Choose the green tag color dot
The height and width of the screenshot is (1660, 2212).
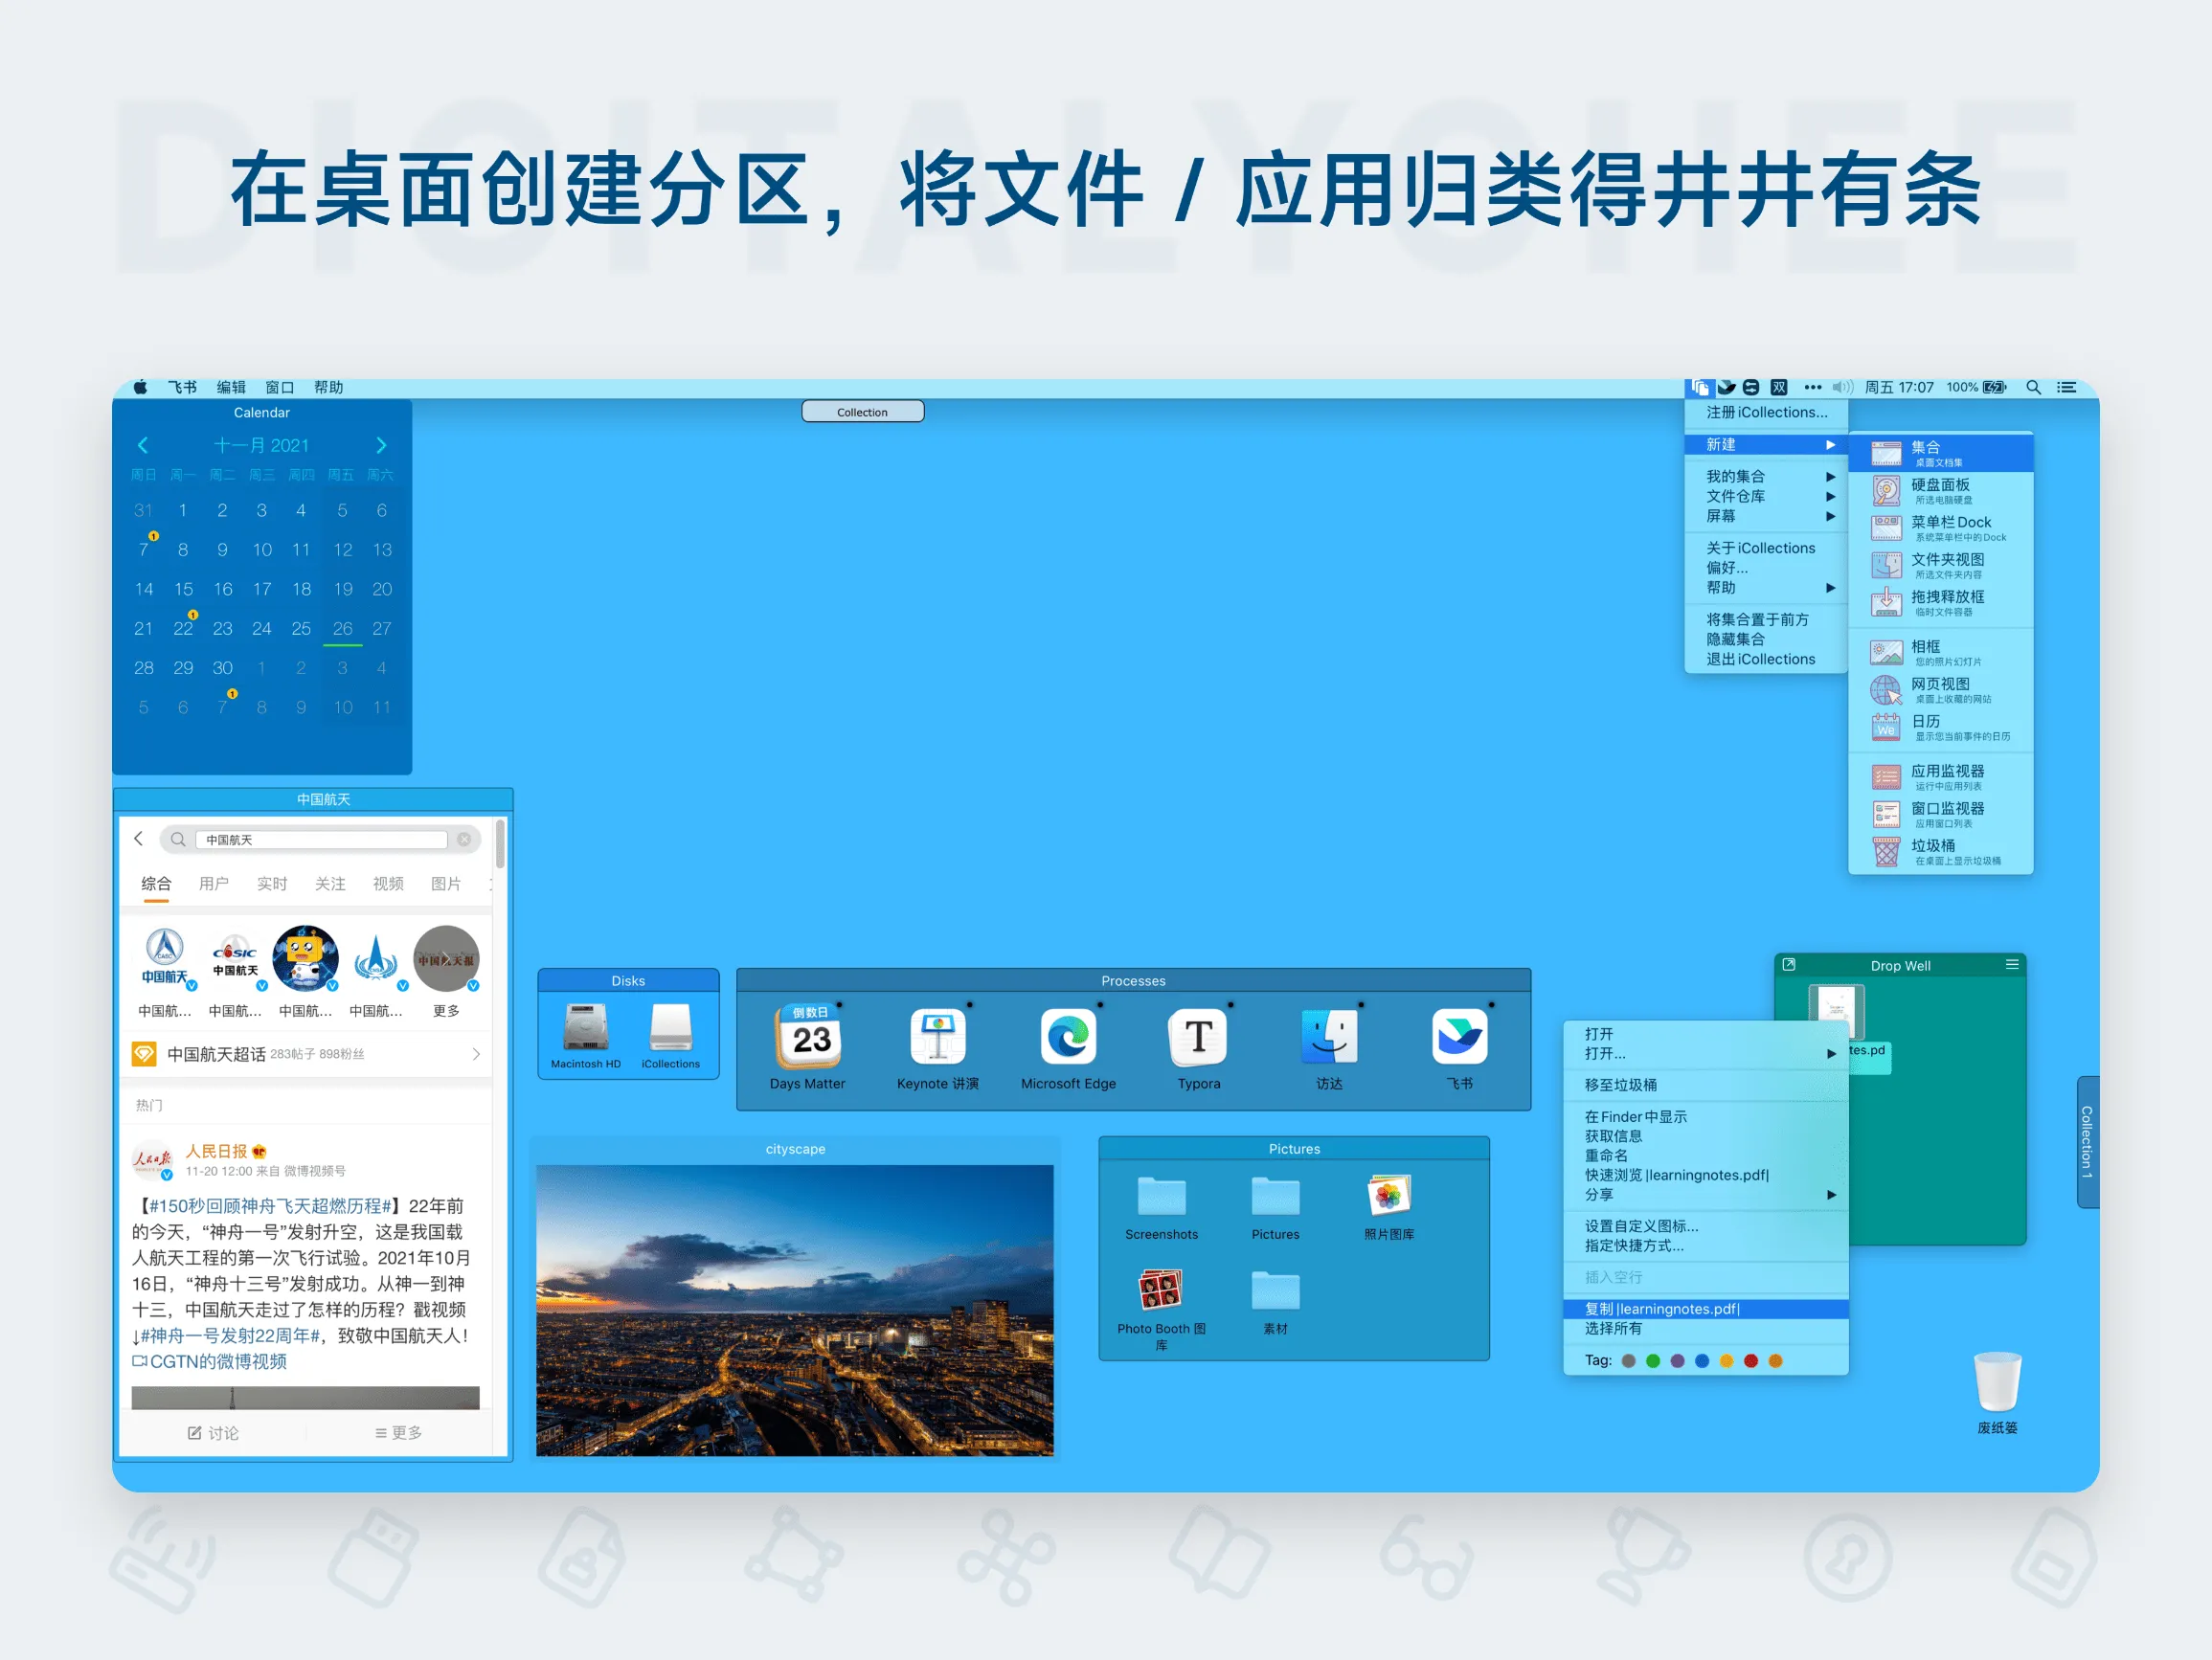(x=1653, y=1361)
